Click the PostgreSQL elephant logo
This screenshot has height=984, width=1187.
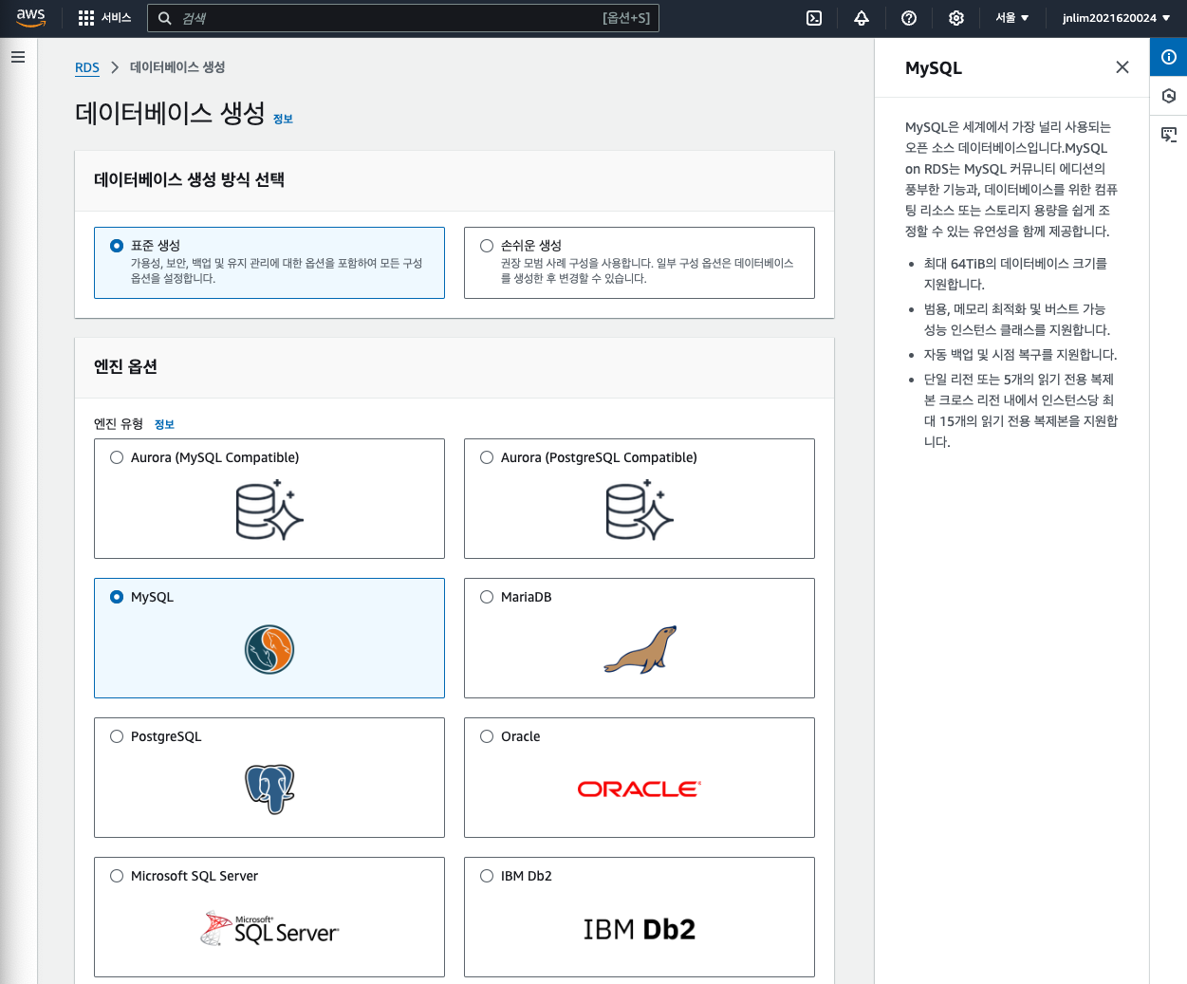[269, 789]
